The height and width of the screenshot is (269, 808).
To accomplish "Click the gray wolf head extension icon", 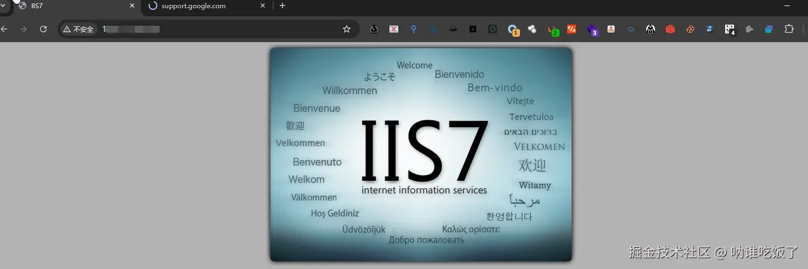I will (x=749, y=29).
